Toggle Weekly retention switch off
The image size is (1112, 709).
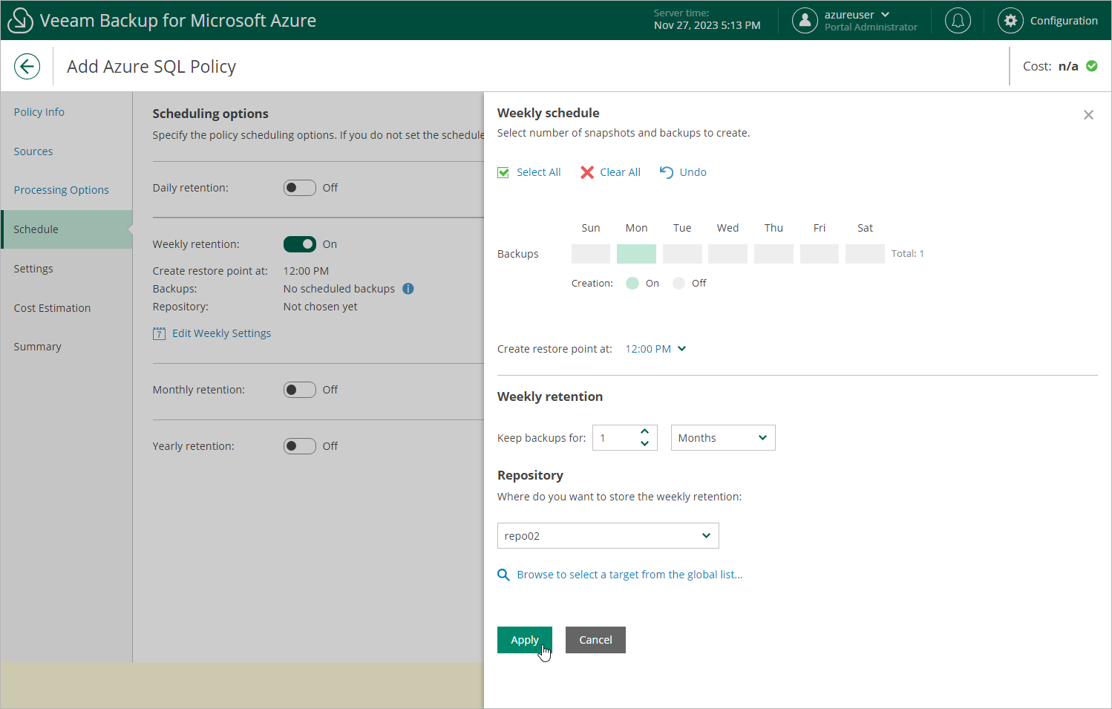coord(300,244)
